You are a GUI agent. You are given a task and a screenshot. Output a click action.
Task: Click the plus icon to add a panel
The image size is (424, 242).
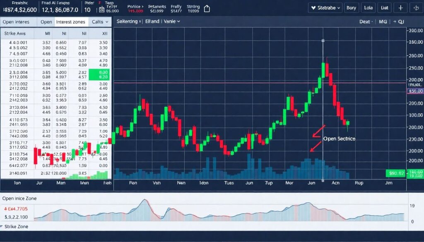pyautogui.click(x=401, y=7)
